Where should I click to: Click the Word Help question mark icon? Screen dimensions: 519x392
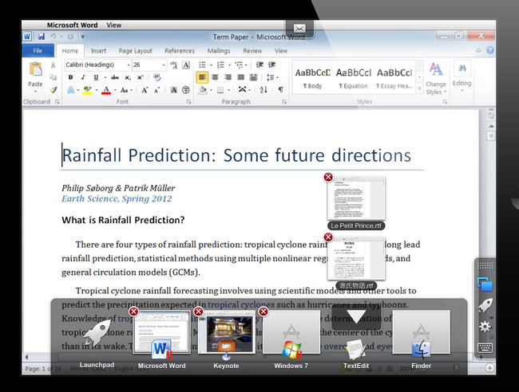(490, 50)
